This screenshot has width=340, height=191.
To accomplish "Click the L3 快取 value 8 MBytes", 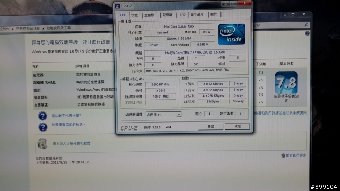I will tap(213, 101).
